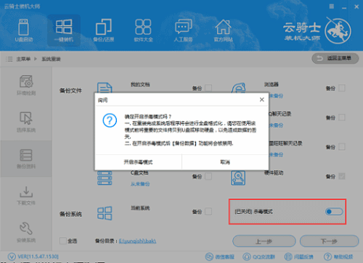Click the version VER icon
The height and width of the screenshot is (263, 363).
click(x=12, y=256)
